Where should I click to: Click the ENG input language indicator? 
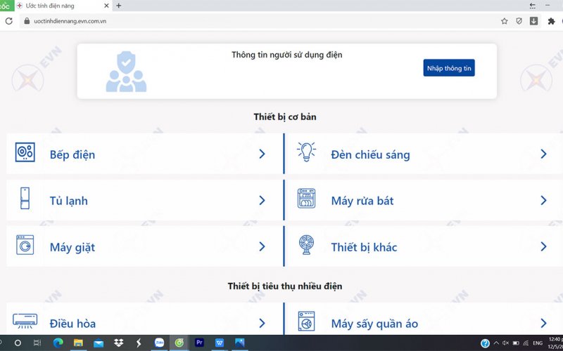coord(538,343)
